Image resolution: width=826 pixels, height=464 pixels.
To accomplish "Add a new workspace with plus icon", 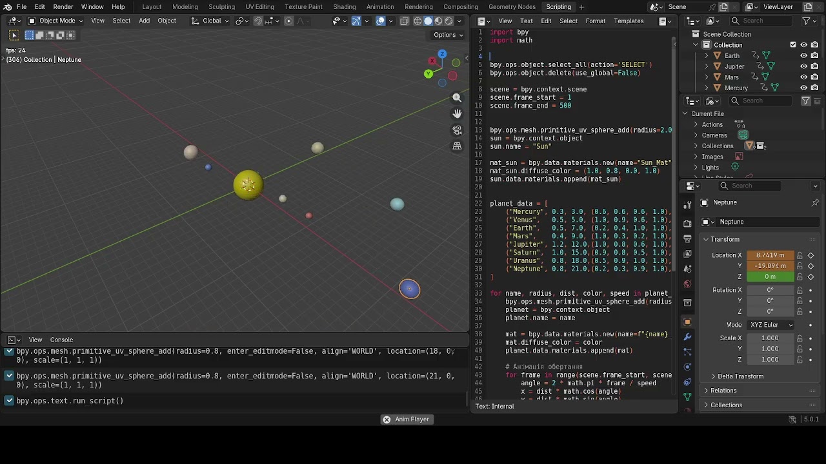I will [x=581, y=6].
